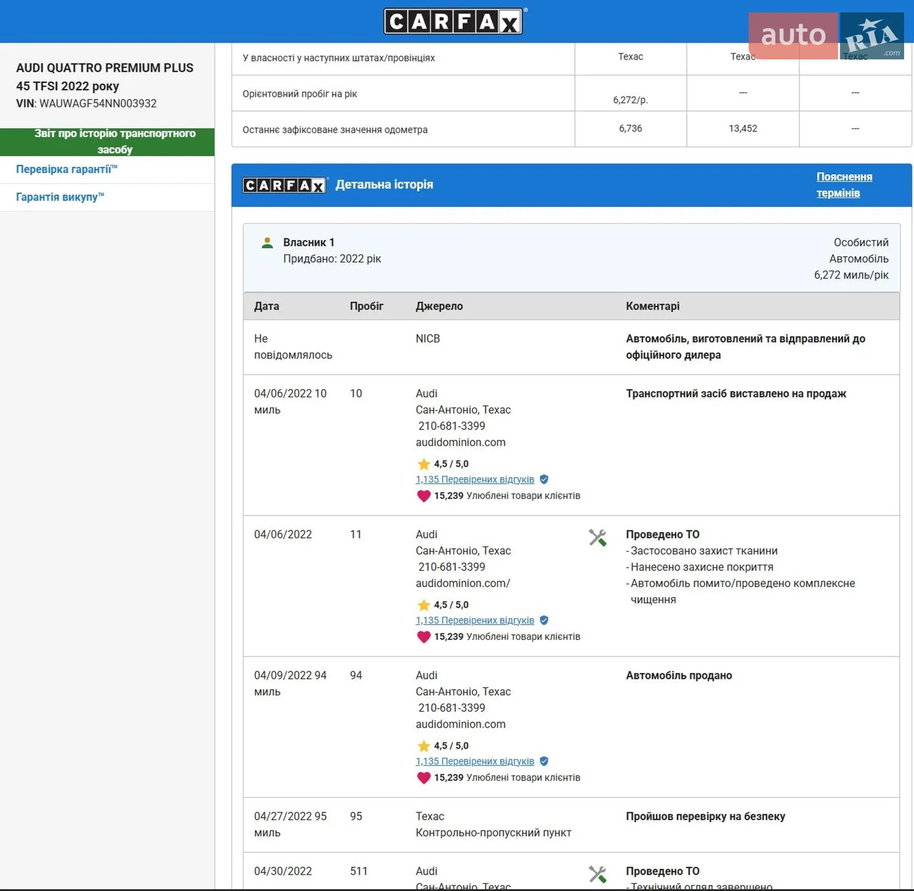The image size is (914, 891).
Task: Open the Гарантія викупу sidebar item
Action: [60, 197]
